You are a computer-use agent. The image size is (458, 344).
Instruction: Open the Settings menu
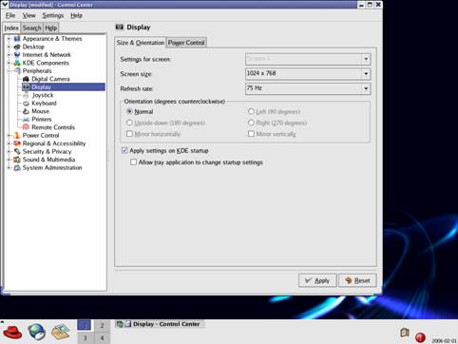pos(53,15)
